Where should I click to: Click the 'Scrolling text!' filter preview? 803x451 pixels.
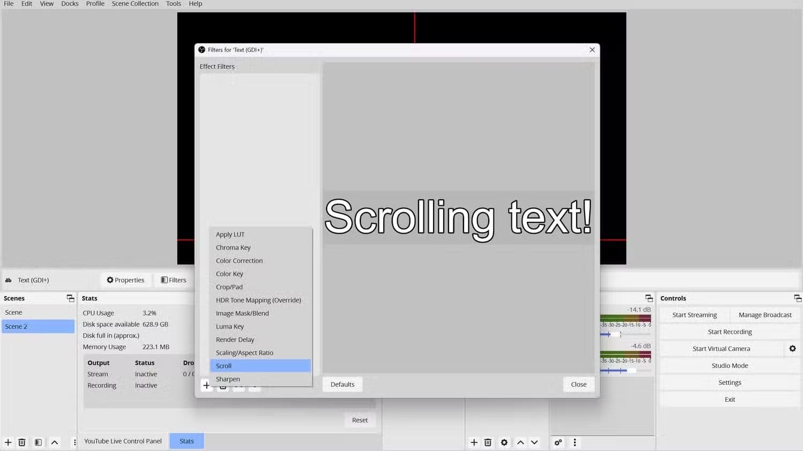(x=458, y=217)
